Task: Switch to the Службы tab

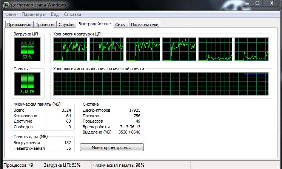Action: tap(66, 25)
